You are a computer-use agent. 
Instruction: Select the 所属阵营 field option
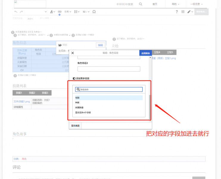point(109,108)
